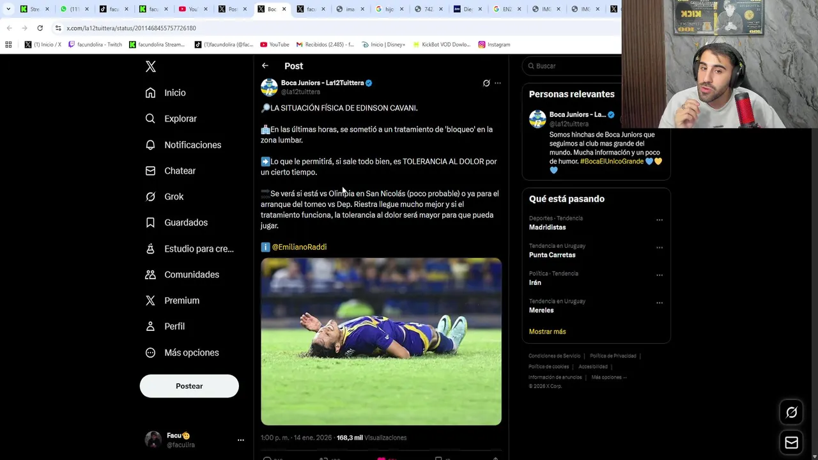Open the Accesibilidad footer link
818x460 pixels.
pyautogui.click(x=593, y=367)
